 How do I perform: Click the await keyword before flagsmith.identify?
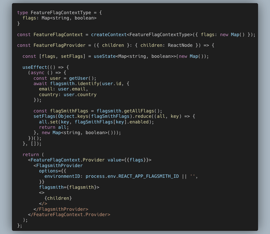(40, 84)
